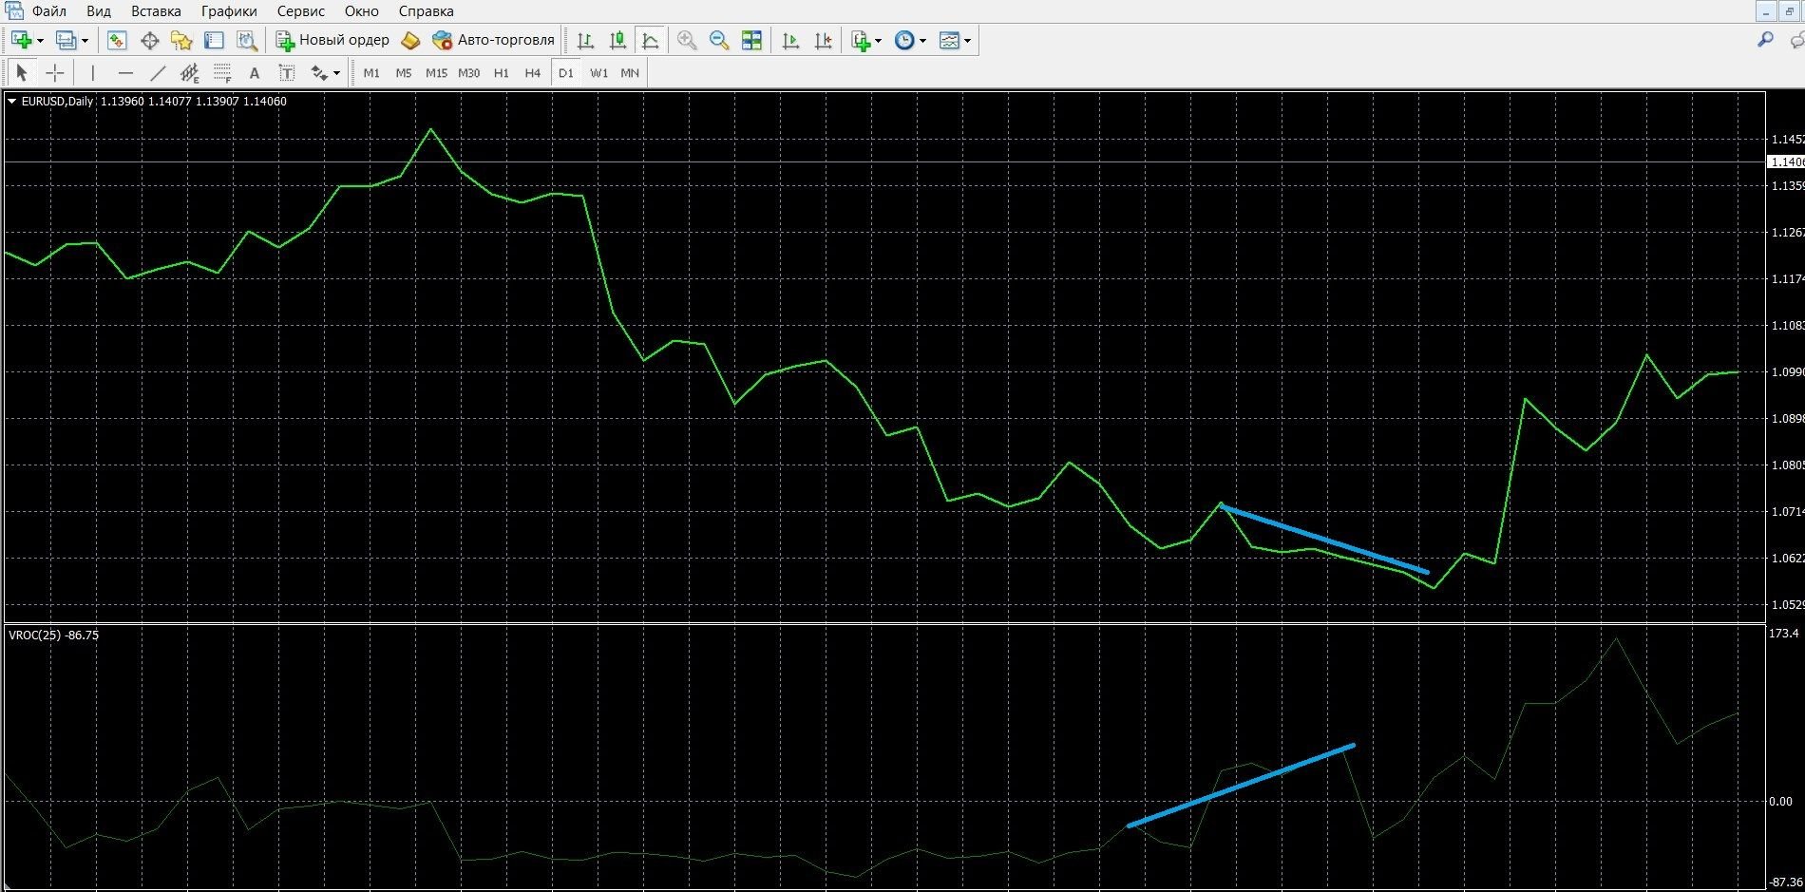Click the 1.1406 current price label

[1785, 161]
